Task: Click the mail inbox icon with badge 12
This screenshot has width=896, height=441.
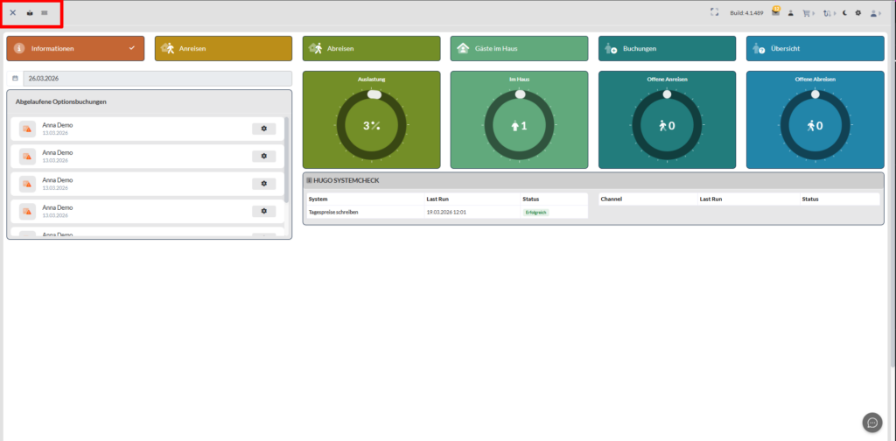Action: 775,13
